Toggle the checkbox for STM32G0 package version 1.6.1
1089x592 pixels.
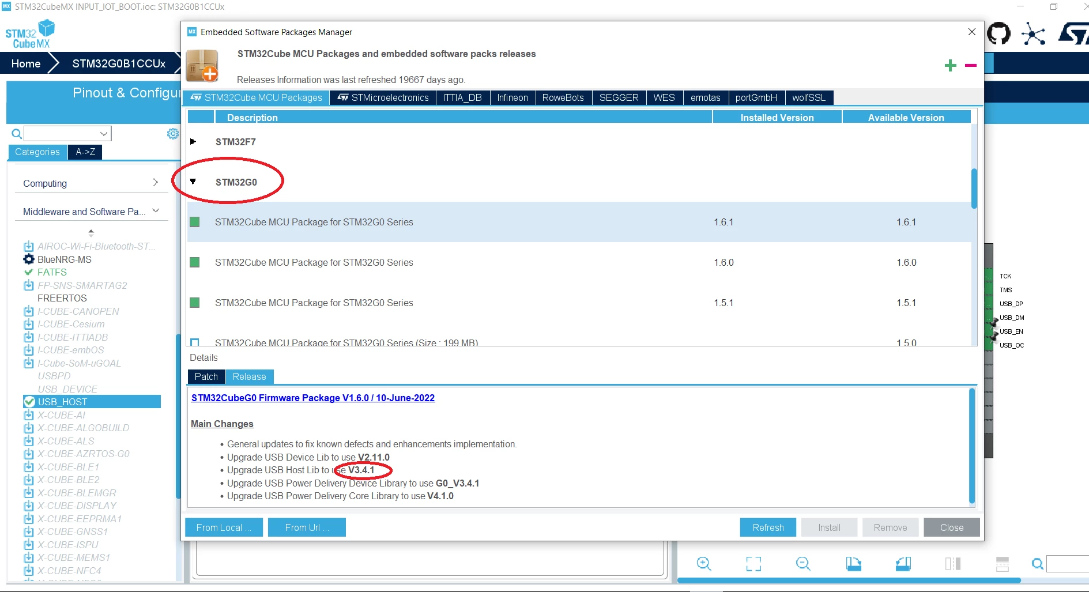pos(195,222)
